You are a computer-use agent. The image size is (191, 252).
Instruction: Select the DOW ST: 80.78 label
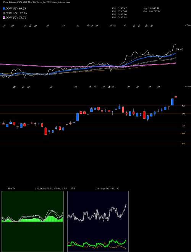(16, 9)
